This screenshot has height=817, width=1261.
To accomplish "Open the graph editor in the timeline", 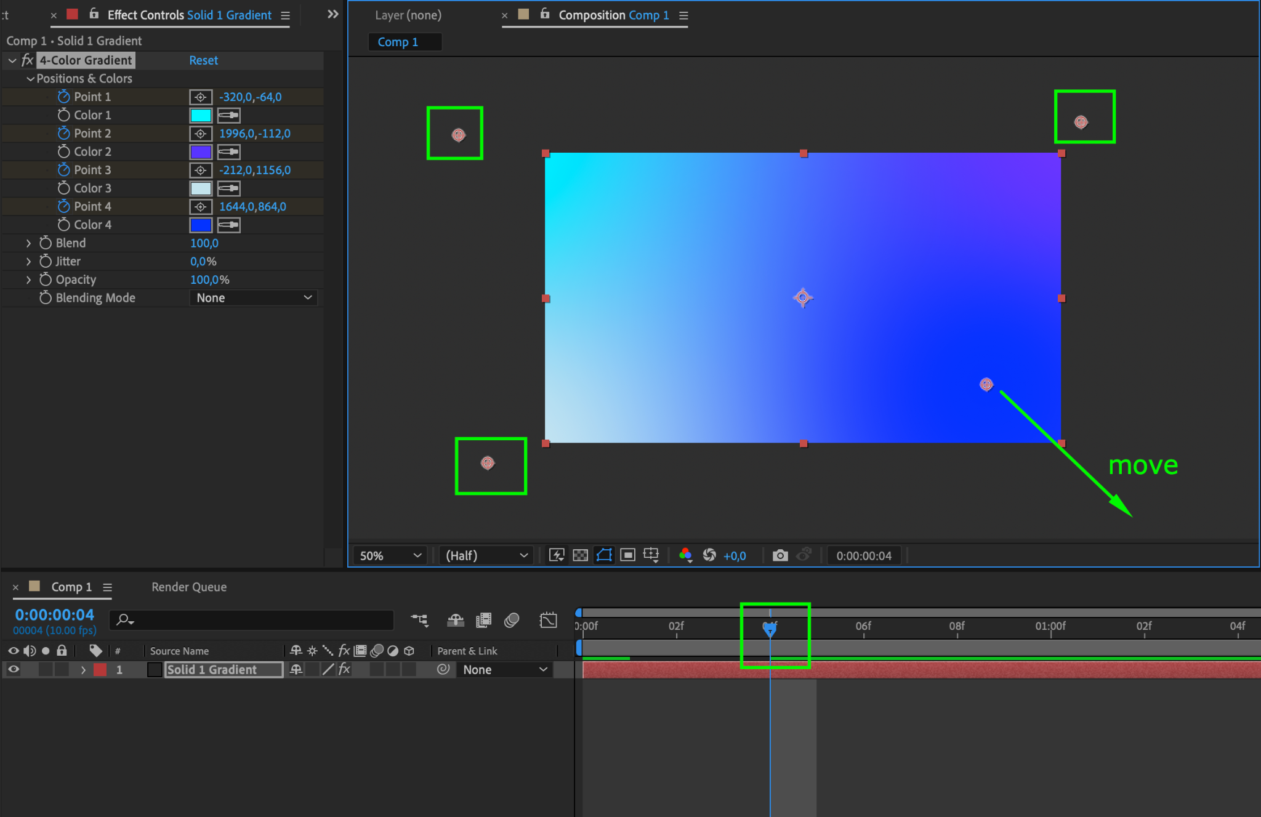I will pyautogui.click(x=548, y=620).
